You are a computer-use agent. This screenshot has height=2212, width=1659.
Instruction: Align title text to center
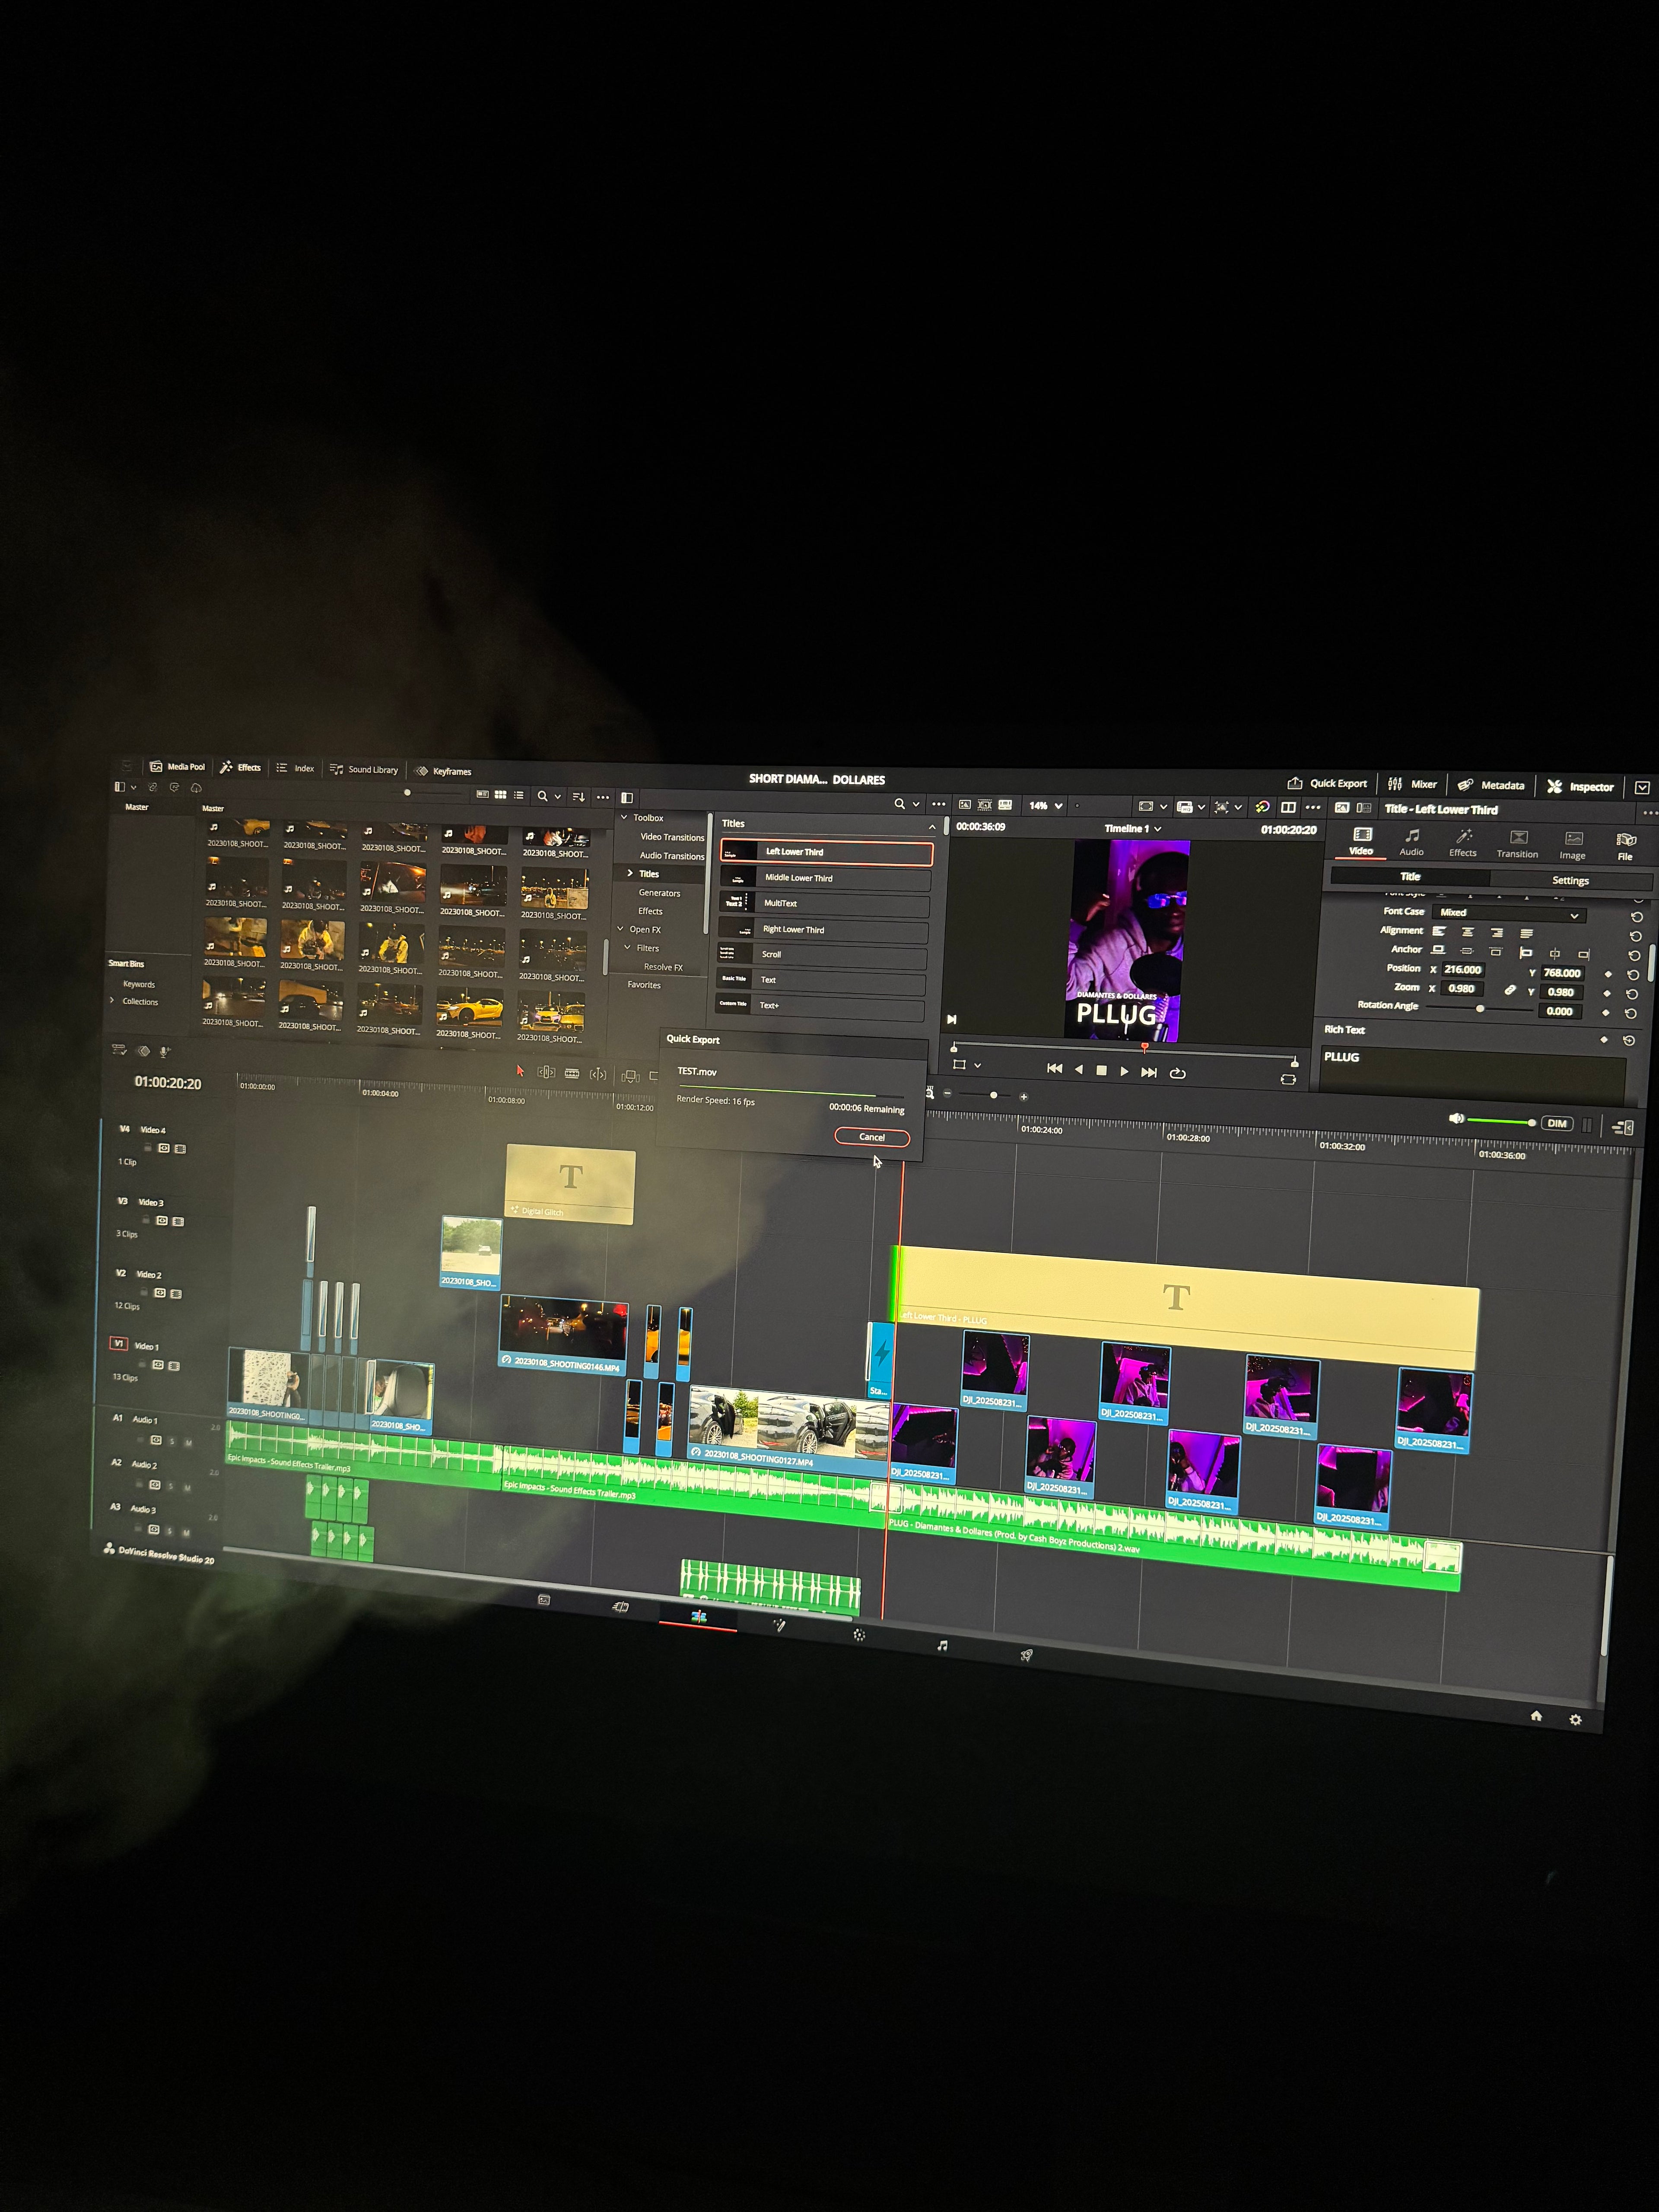click(1468, 932)
